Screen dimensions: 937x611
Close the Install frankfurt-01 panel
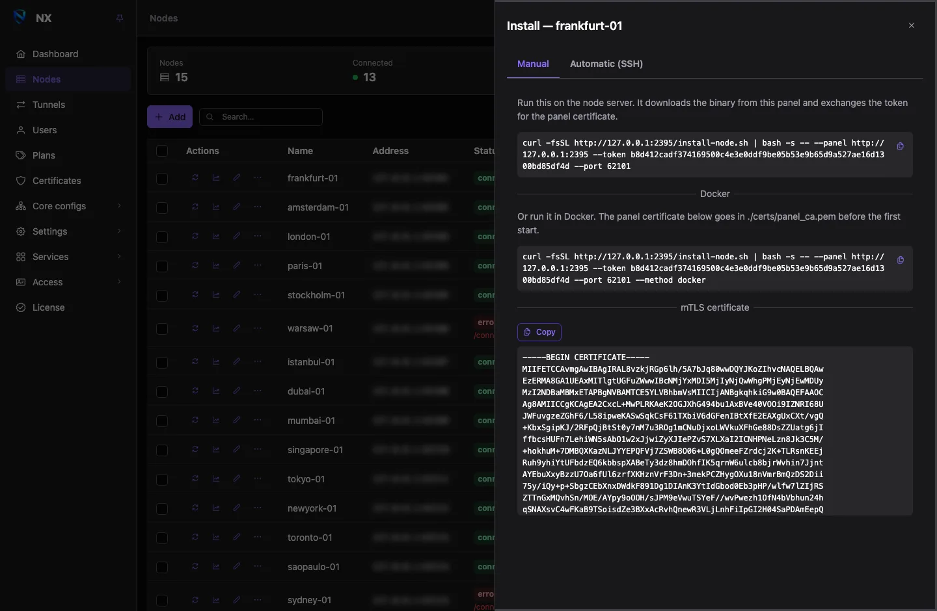[x=912, y=25]
